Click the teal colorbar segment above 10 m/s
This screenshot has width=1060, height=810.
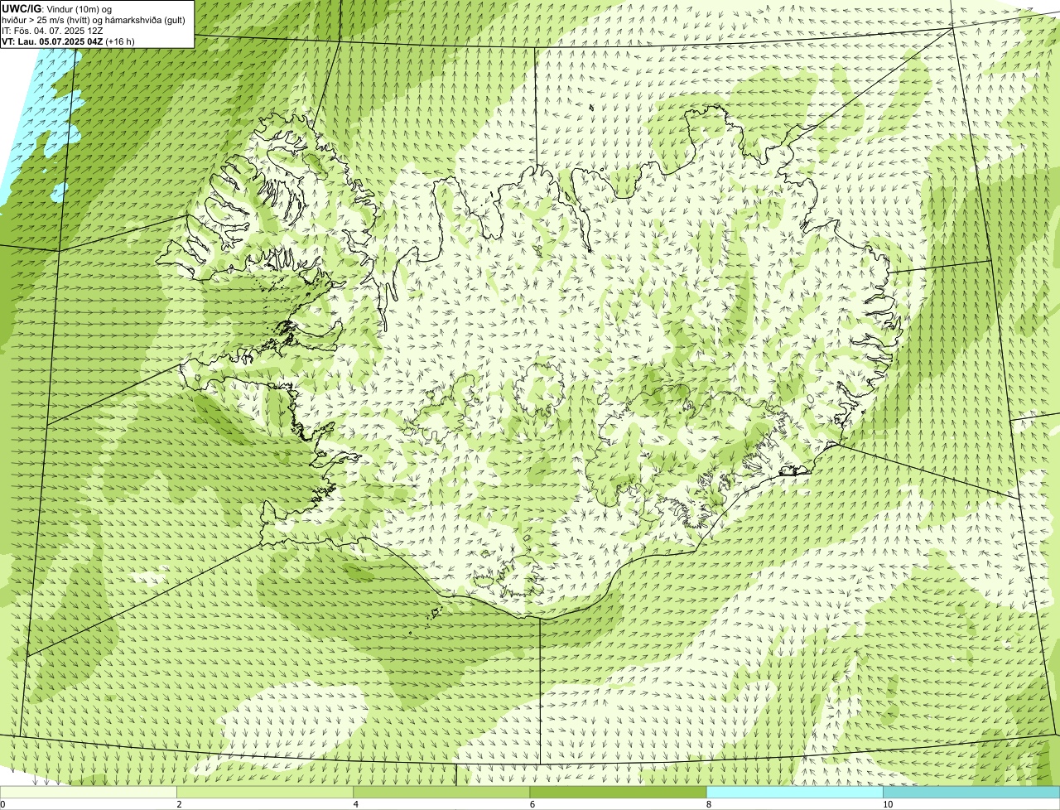971,793
